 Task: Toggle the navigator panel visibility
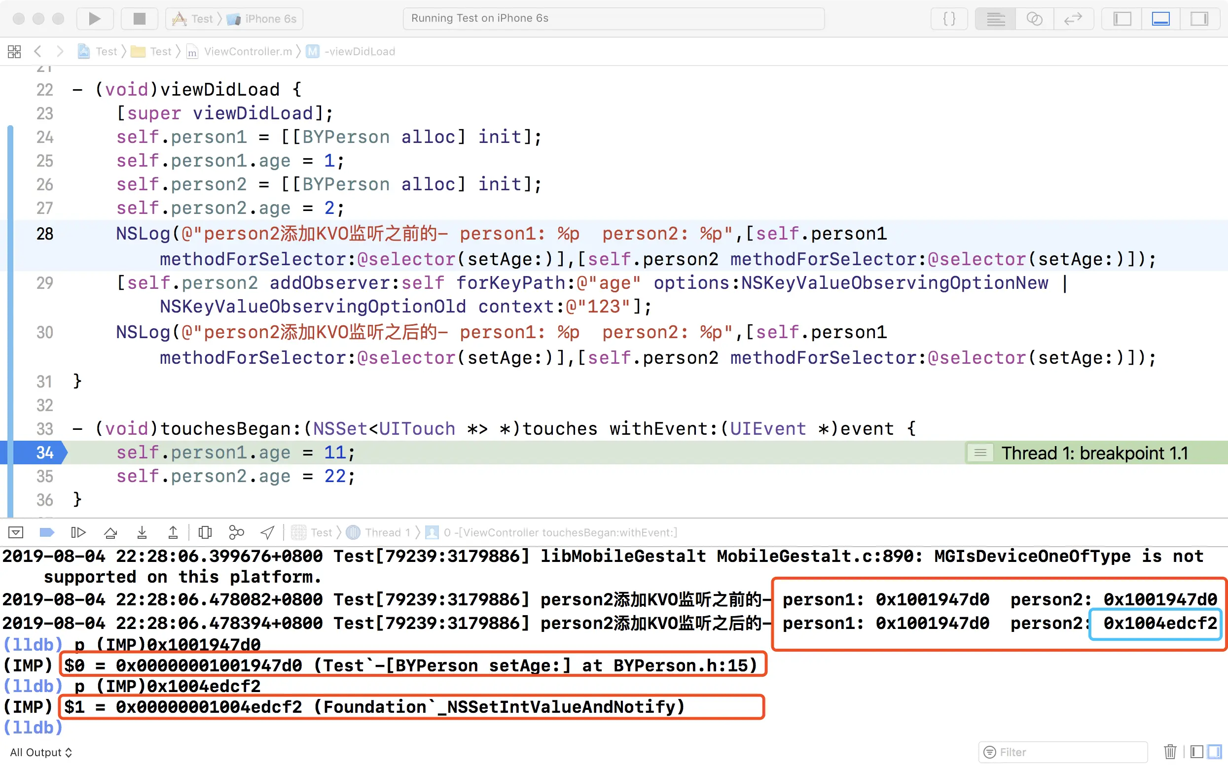(x=1122, y=19)
